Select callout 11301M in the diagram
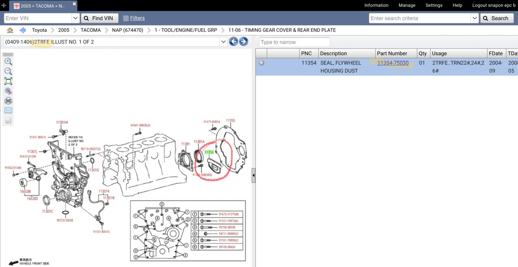Viewport: 518px width, 267px height. point(62,122)
